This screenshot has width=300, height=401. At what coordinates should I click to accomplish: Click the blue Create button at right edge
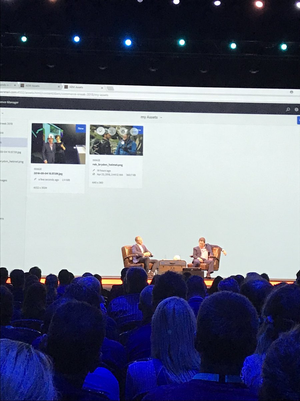(298, 121)
